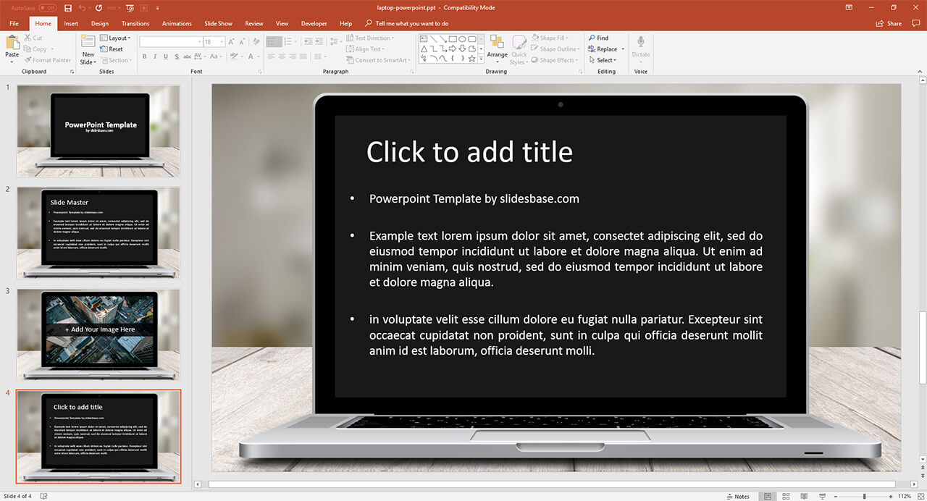927x501 pixels.
Task: Click the Find magnifier in Editing group
Action: (x=598, y=38)
